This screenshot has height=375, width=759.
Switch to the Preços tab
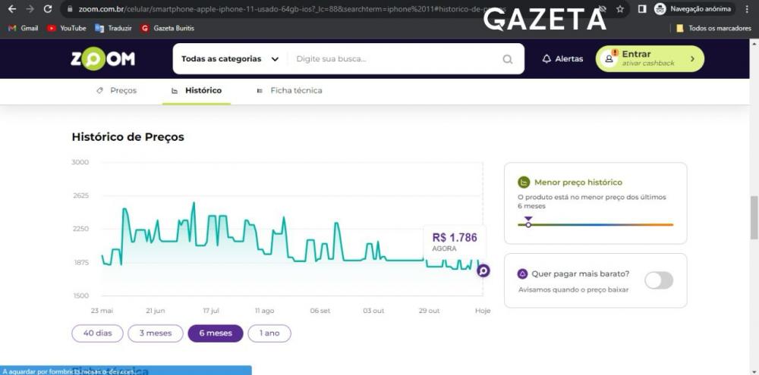click(117, 90)
